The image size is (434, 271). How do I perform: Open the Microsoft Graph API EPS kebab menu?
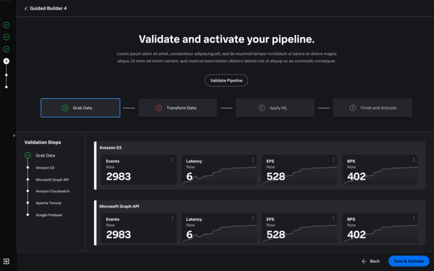click(x=333, y=218)
